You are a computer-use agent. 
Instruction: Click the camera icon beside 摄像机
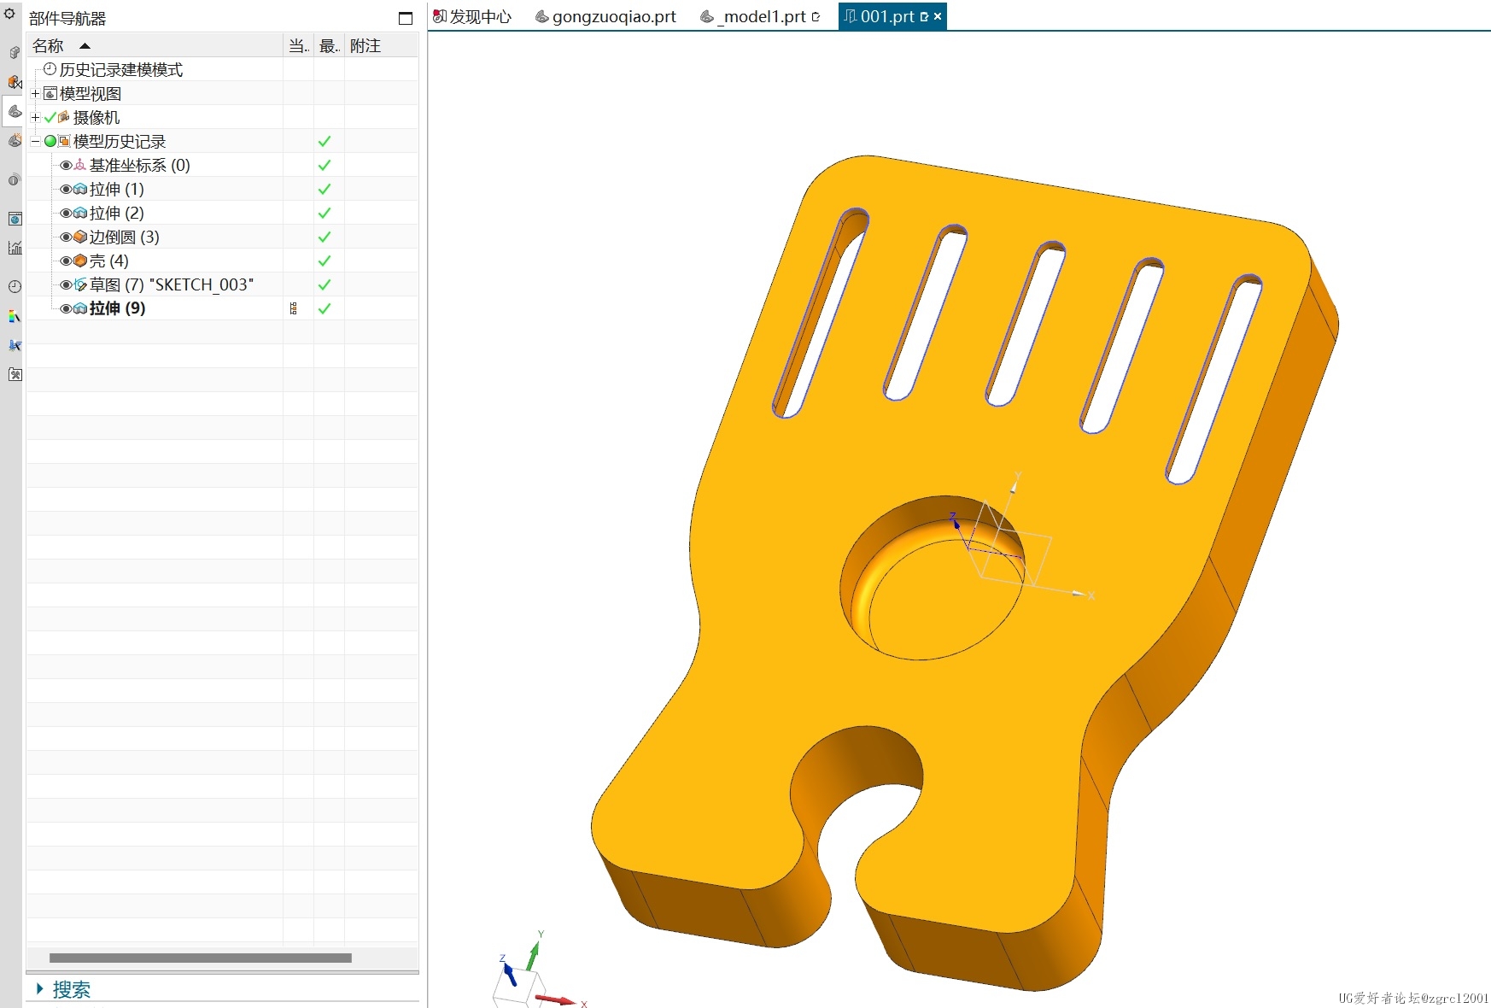(x=64, y=117)
